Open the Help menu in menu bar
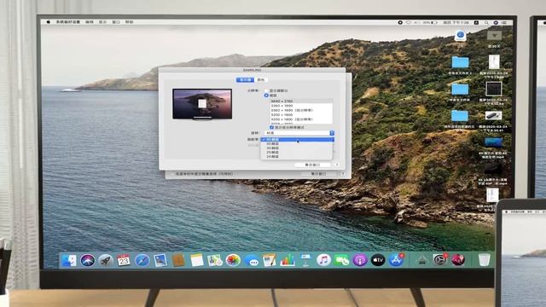Screen dimensions: 546x307 [x=129, y=22]
